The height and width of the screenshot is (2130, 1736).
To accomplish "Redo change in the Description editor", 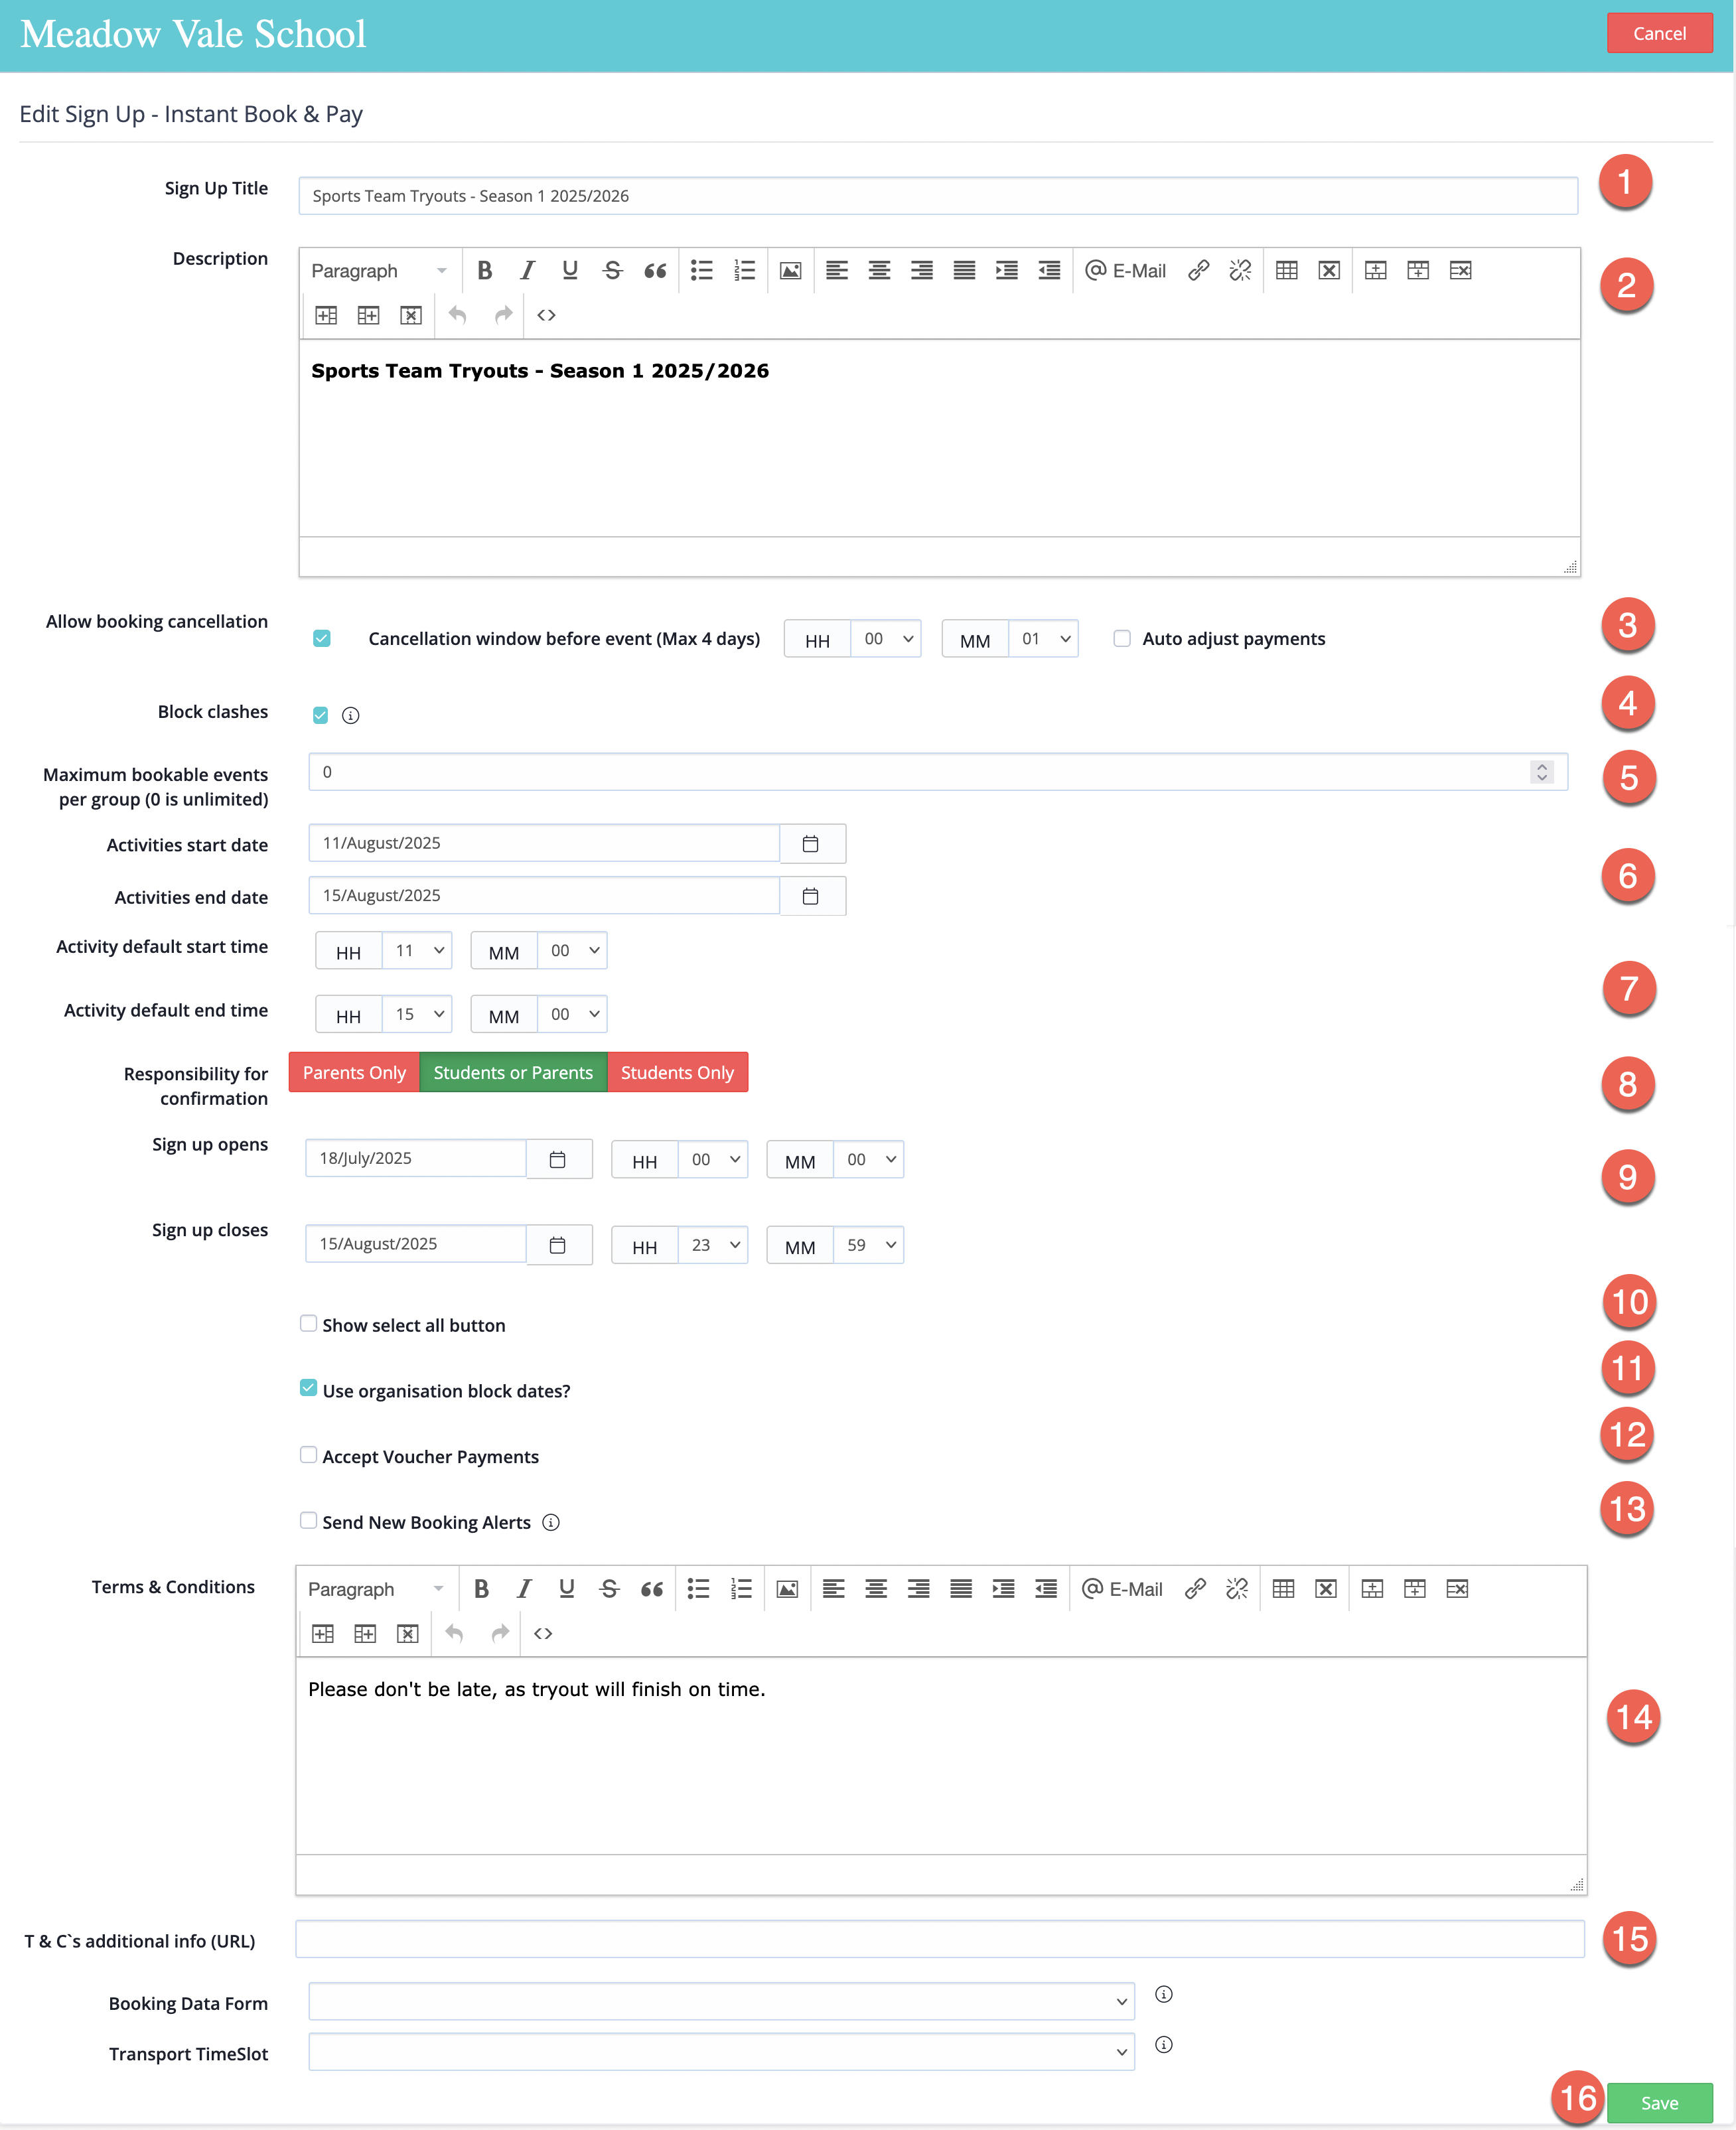I will [x=503, y=315].
